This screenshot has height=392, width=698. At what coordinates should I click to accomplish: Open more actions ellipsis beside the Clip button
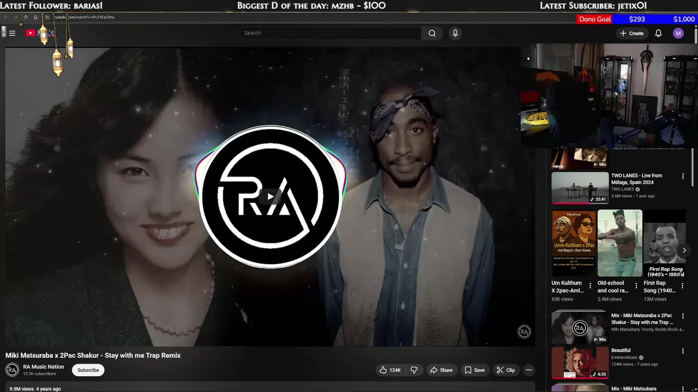[528, 370]
